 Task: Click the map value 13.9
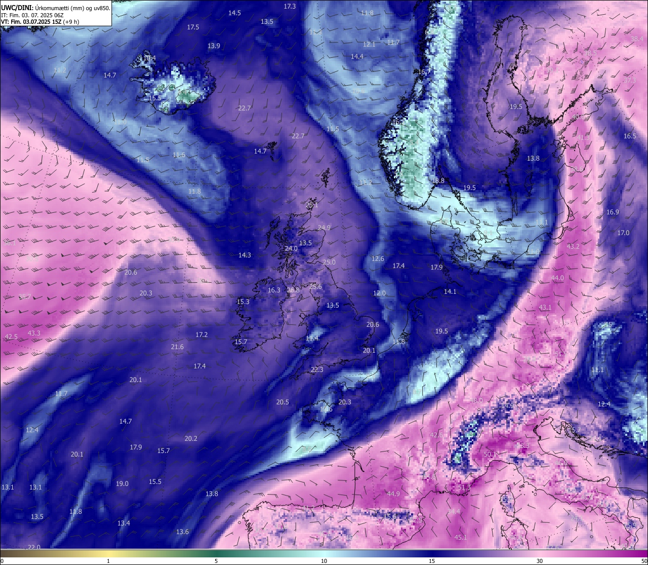[x=214, y=46]
